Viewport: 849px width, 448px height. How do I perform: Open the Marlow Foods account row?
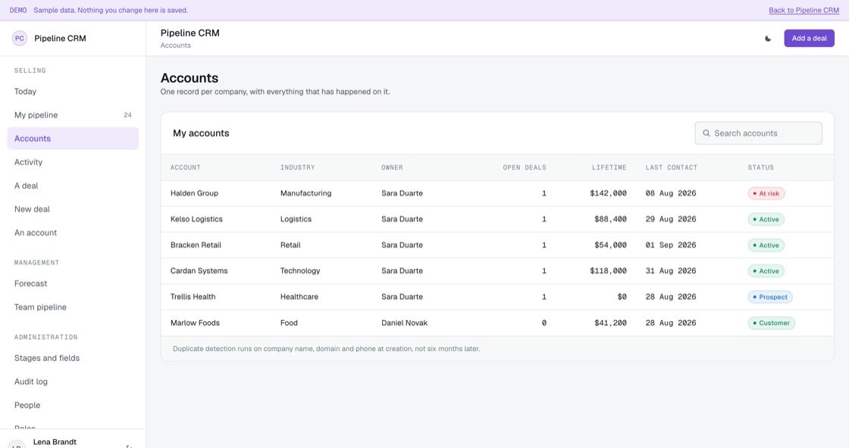click(x=497, y=323)
